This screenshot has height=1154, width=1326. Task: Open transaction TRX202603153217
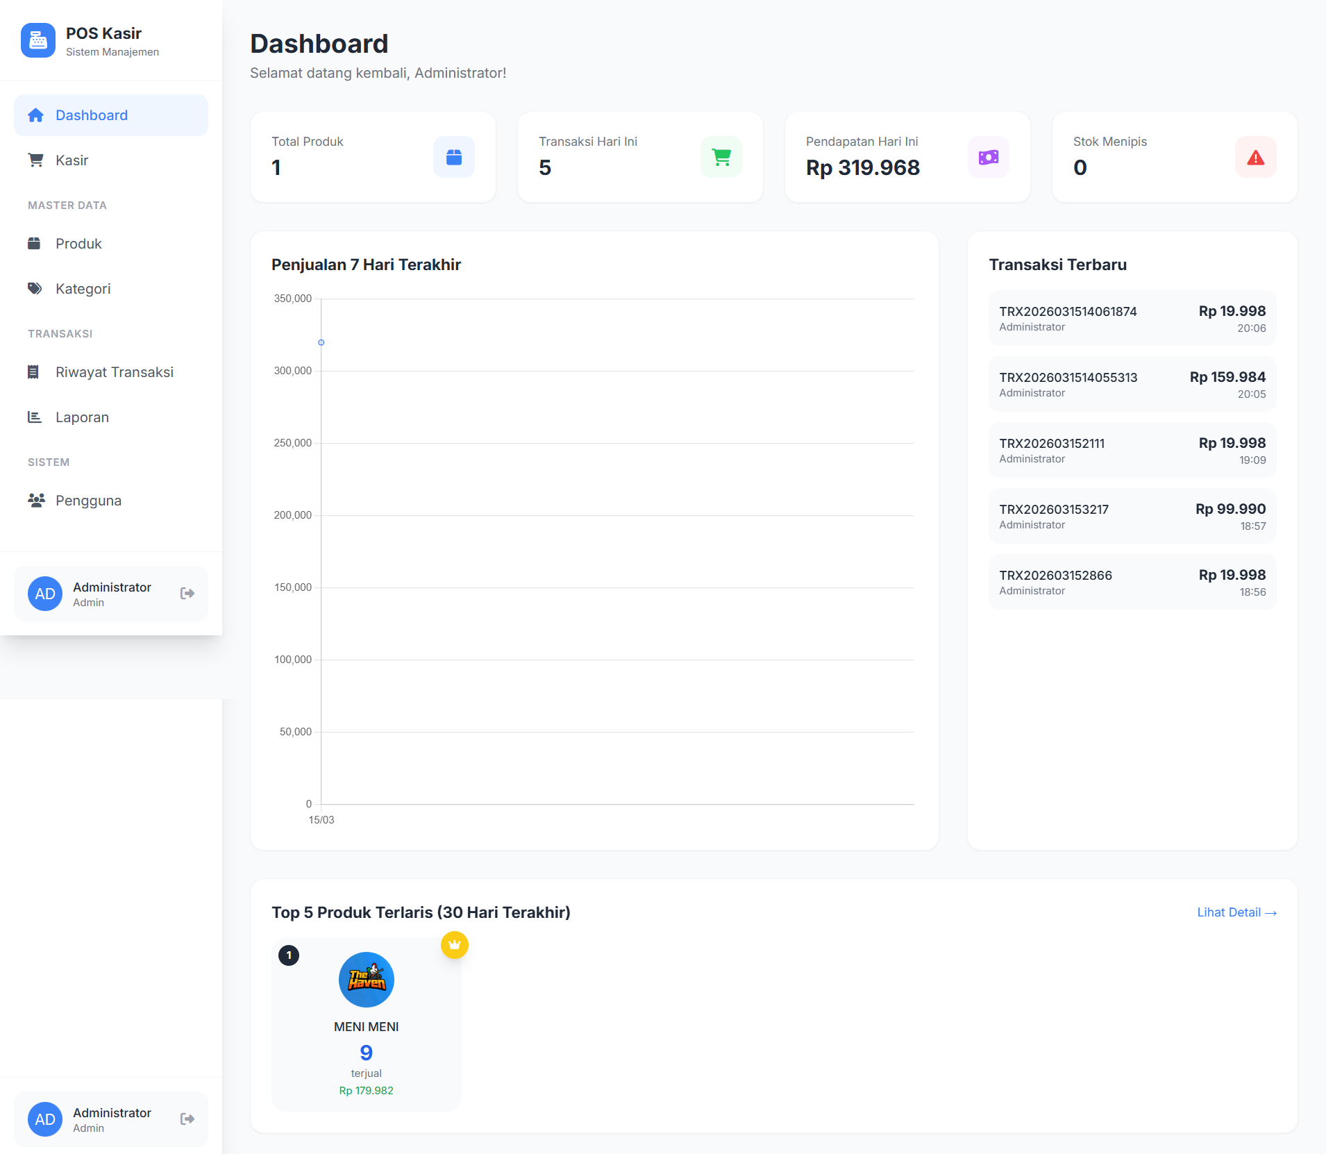point(1132,516)
